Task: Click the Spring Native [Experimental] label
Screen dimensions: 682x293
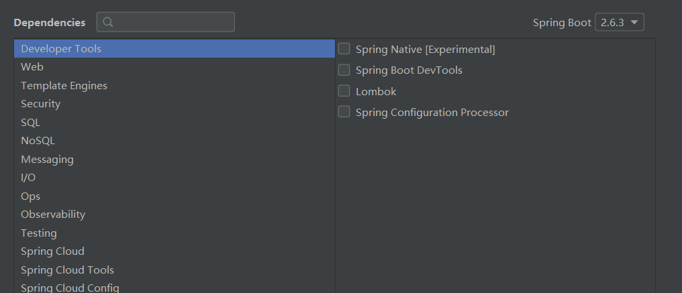Action: 426,50
